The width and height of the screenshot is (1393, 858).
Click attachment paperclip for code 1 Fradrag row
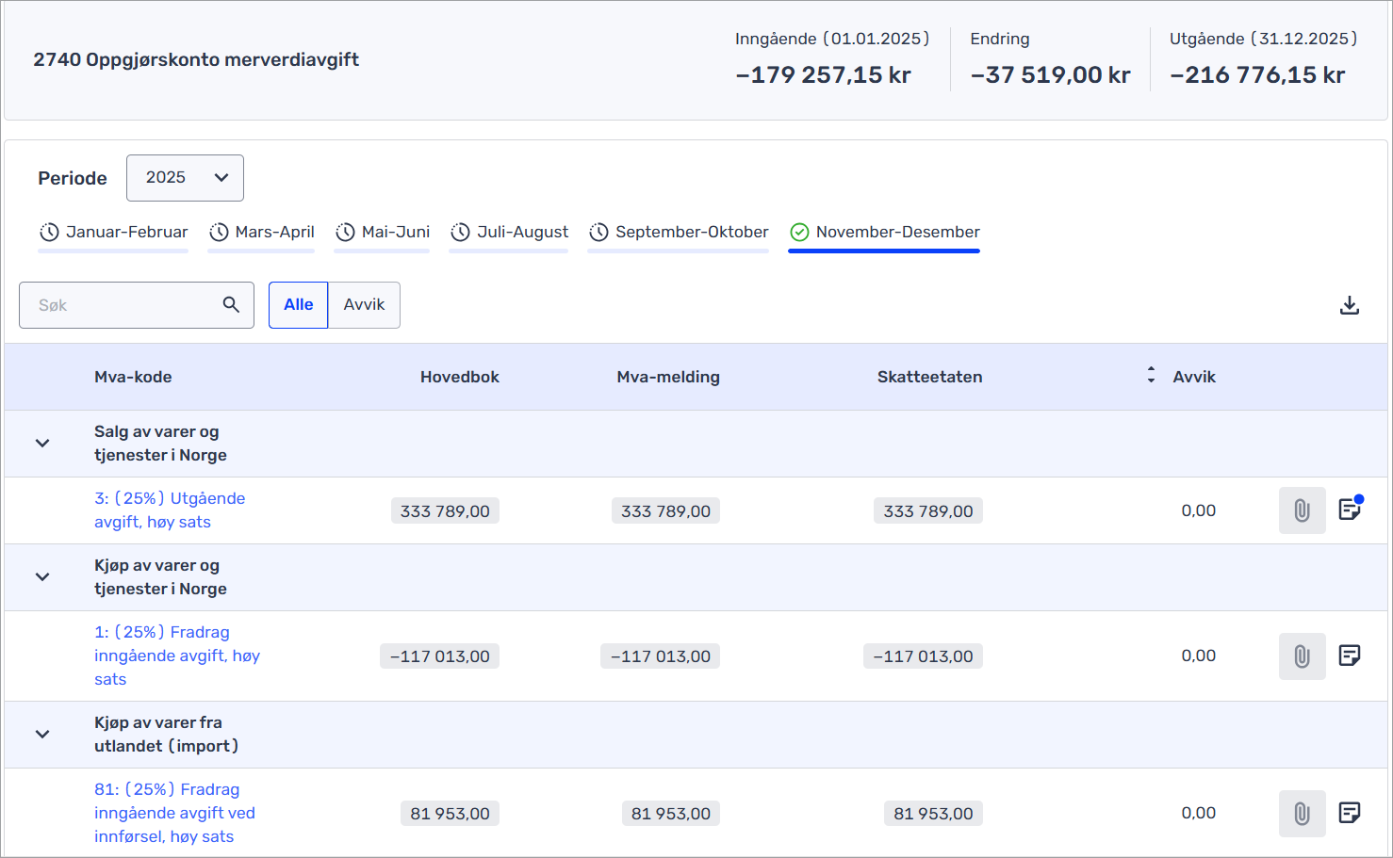[1302, 656]
